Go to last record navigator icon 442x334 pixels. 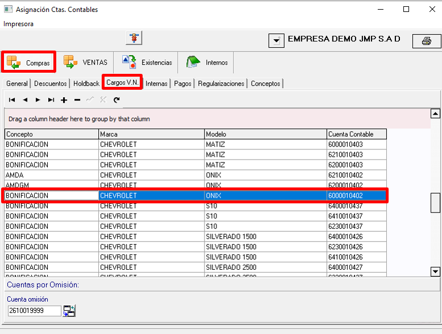pos(51,100)
